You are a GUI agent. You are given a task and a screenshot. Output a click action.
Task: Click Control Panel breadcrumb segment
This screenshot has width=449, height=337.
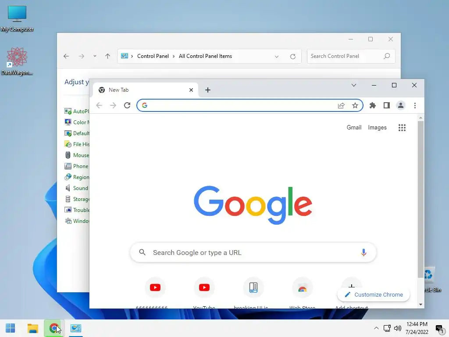153,56
